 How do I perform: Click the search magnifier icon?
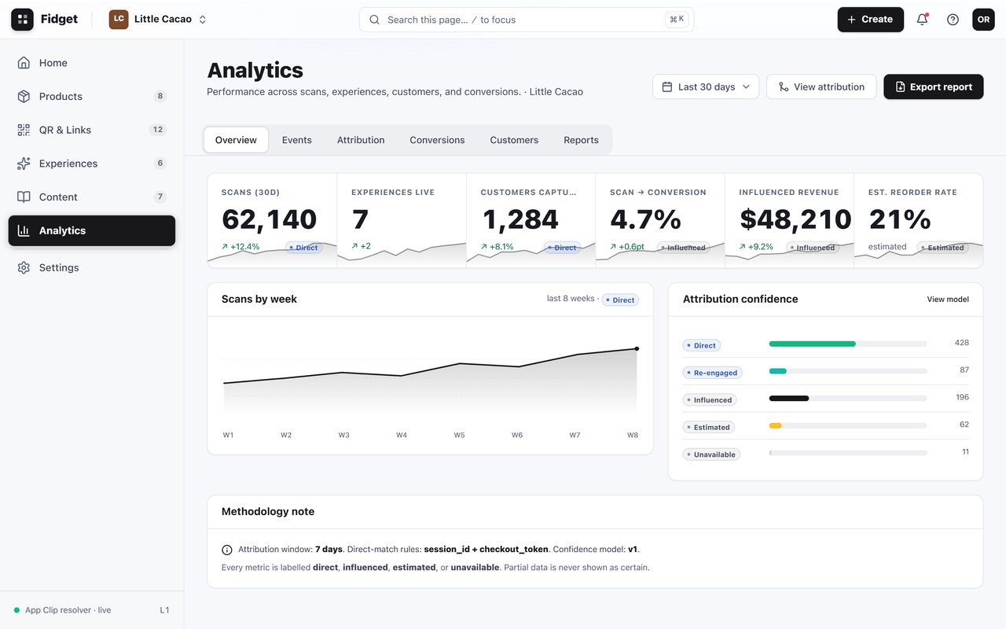(x=375, y=20)
